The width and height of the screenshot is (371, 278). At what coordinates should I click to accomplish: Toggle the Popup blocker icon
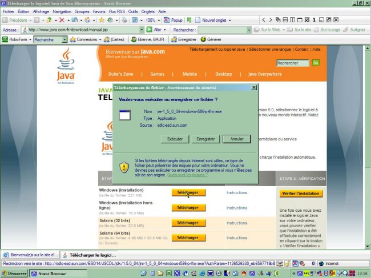pyautogui.click(x=167, y=20)
